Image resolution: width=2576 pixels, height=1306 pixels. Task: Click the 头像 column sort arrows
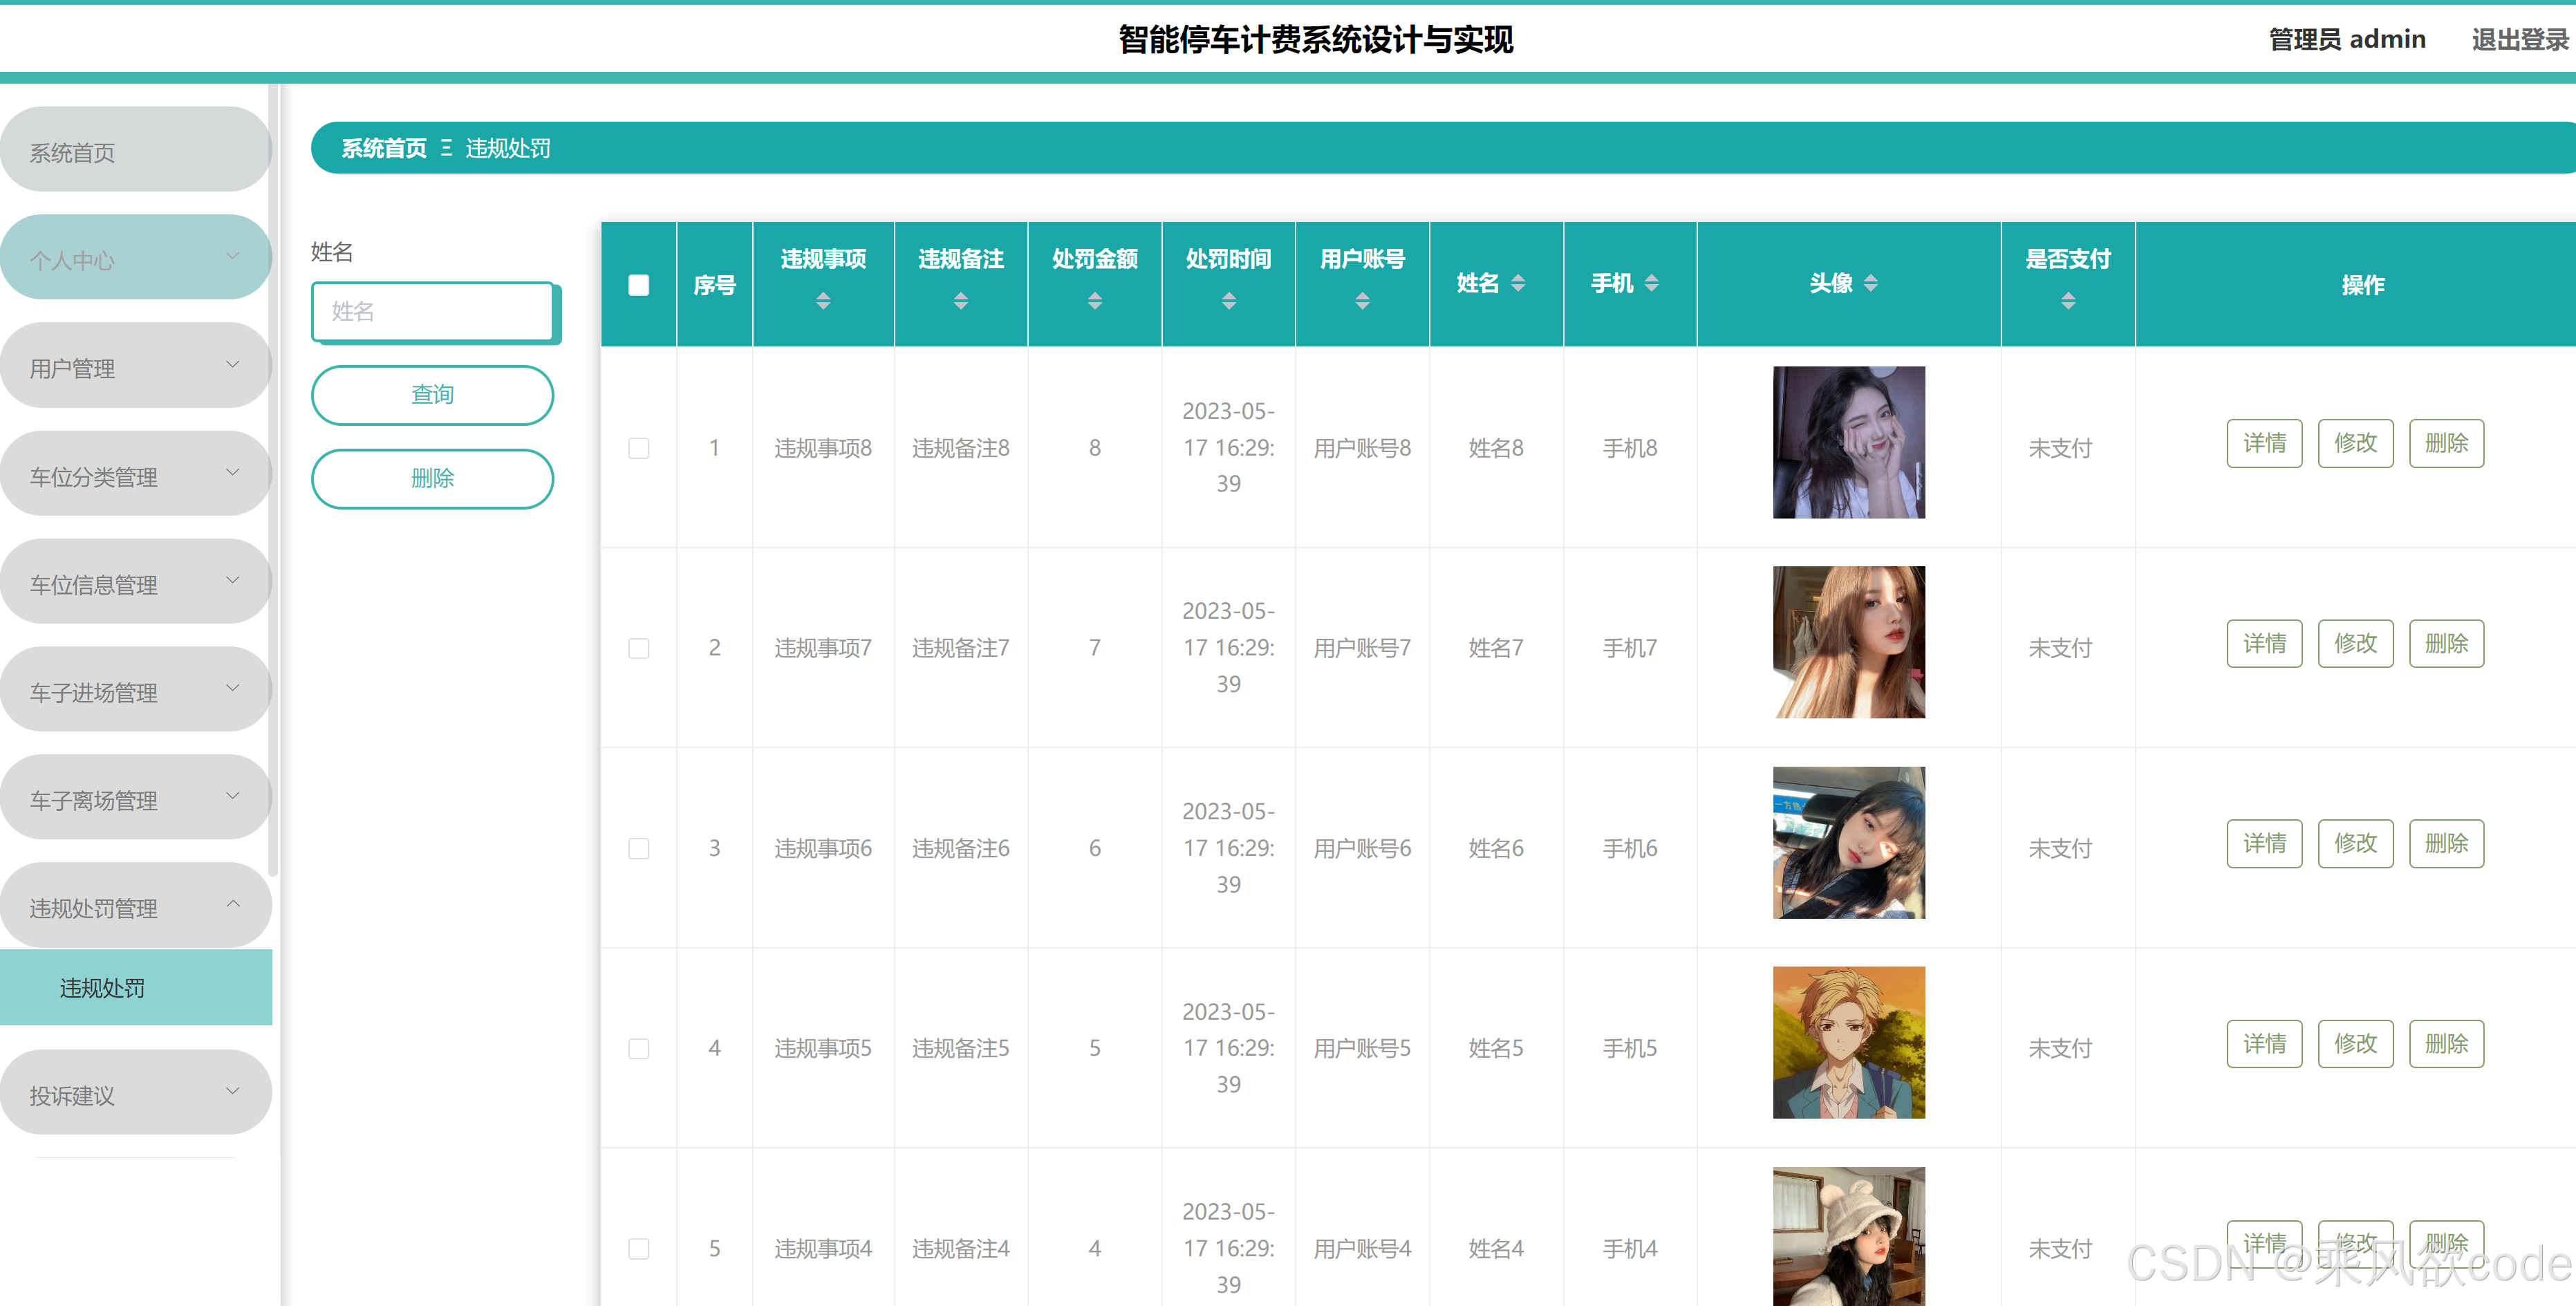(1871, 284)
